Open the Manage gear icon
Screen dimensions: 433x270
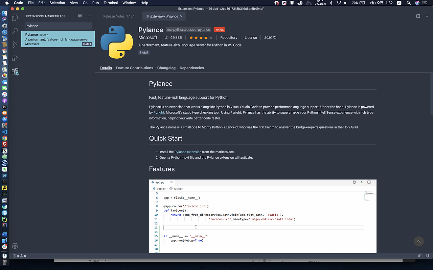[x=15, y=246]
